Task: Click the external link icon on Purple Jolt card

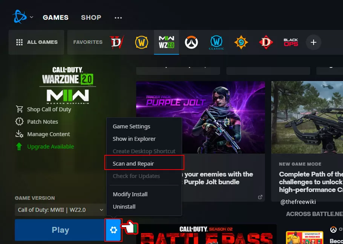Action: pyautogui.click(x=260, y=197)
